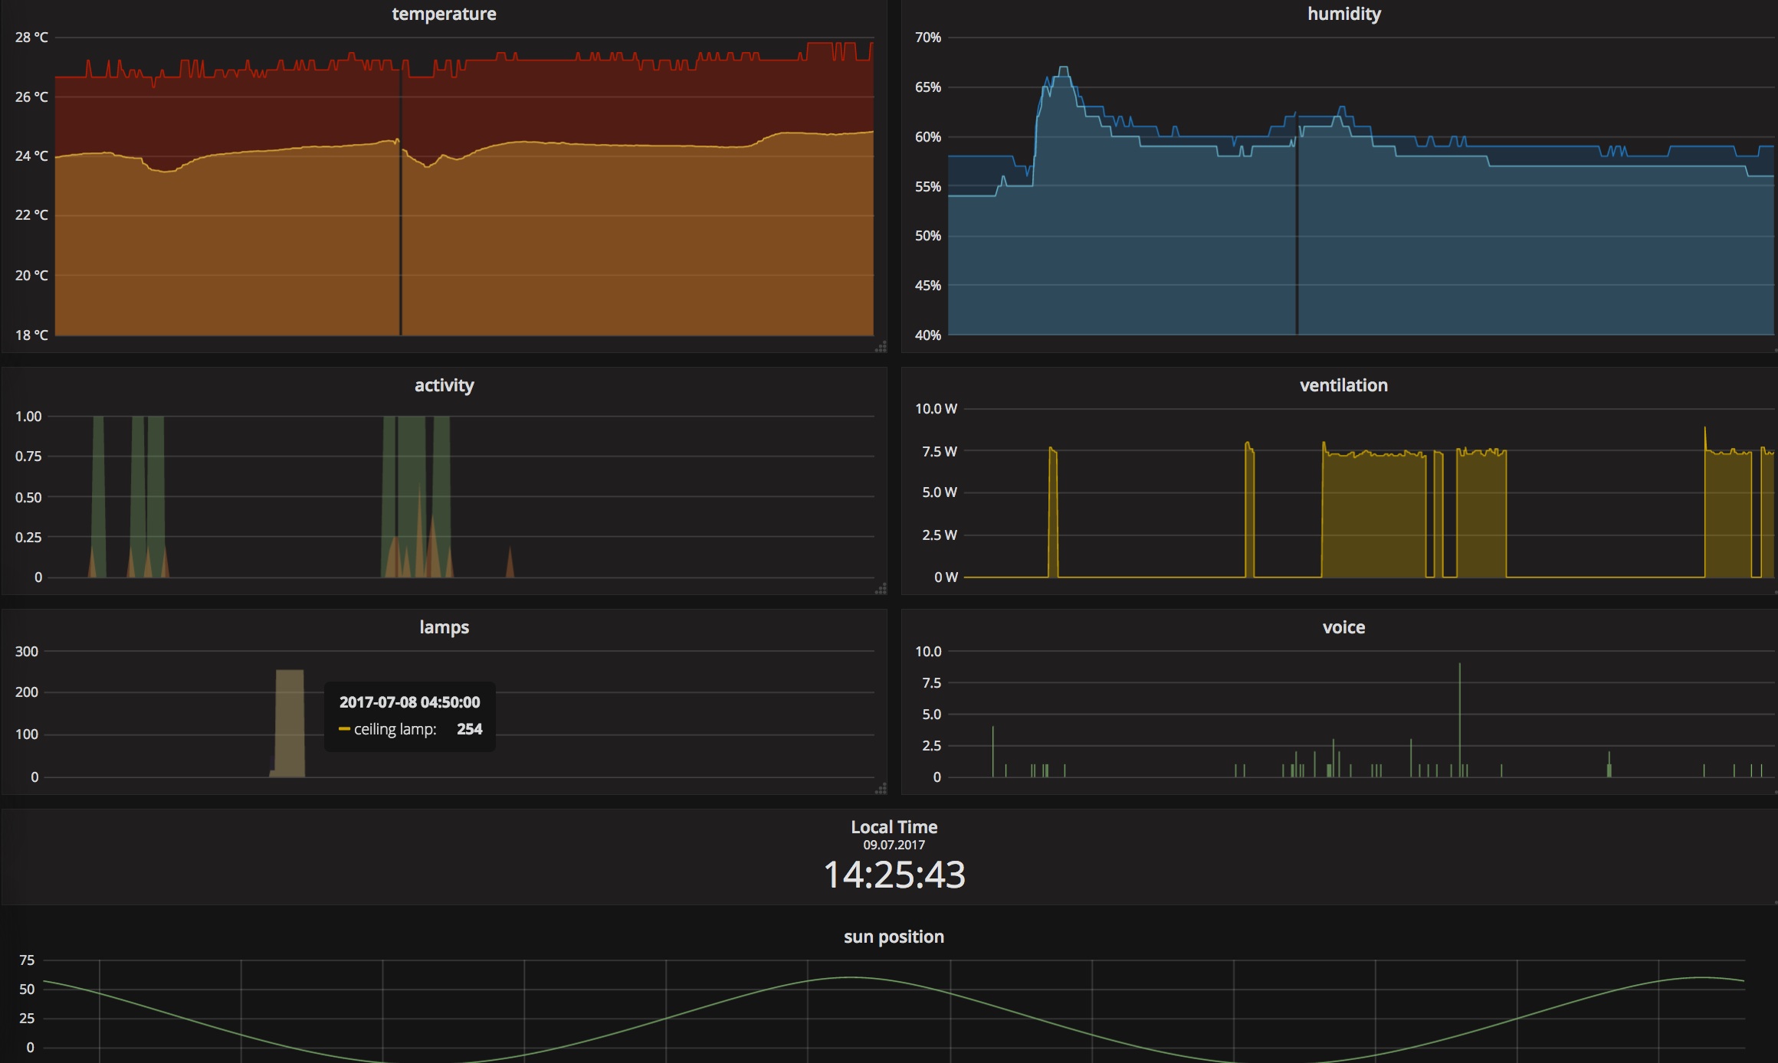Click the ceiling lamp bar in lamps graph
The width and height of the screenshot is (1778, 1063).
tap(290, 724)
